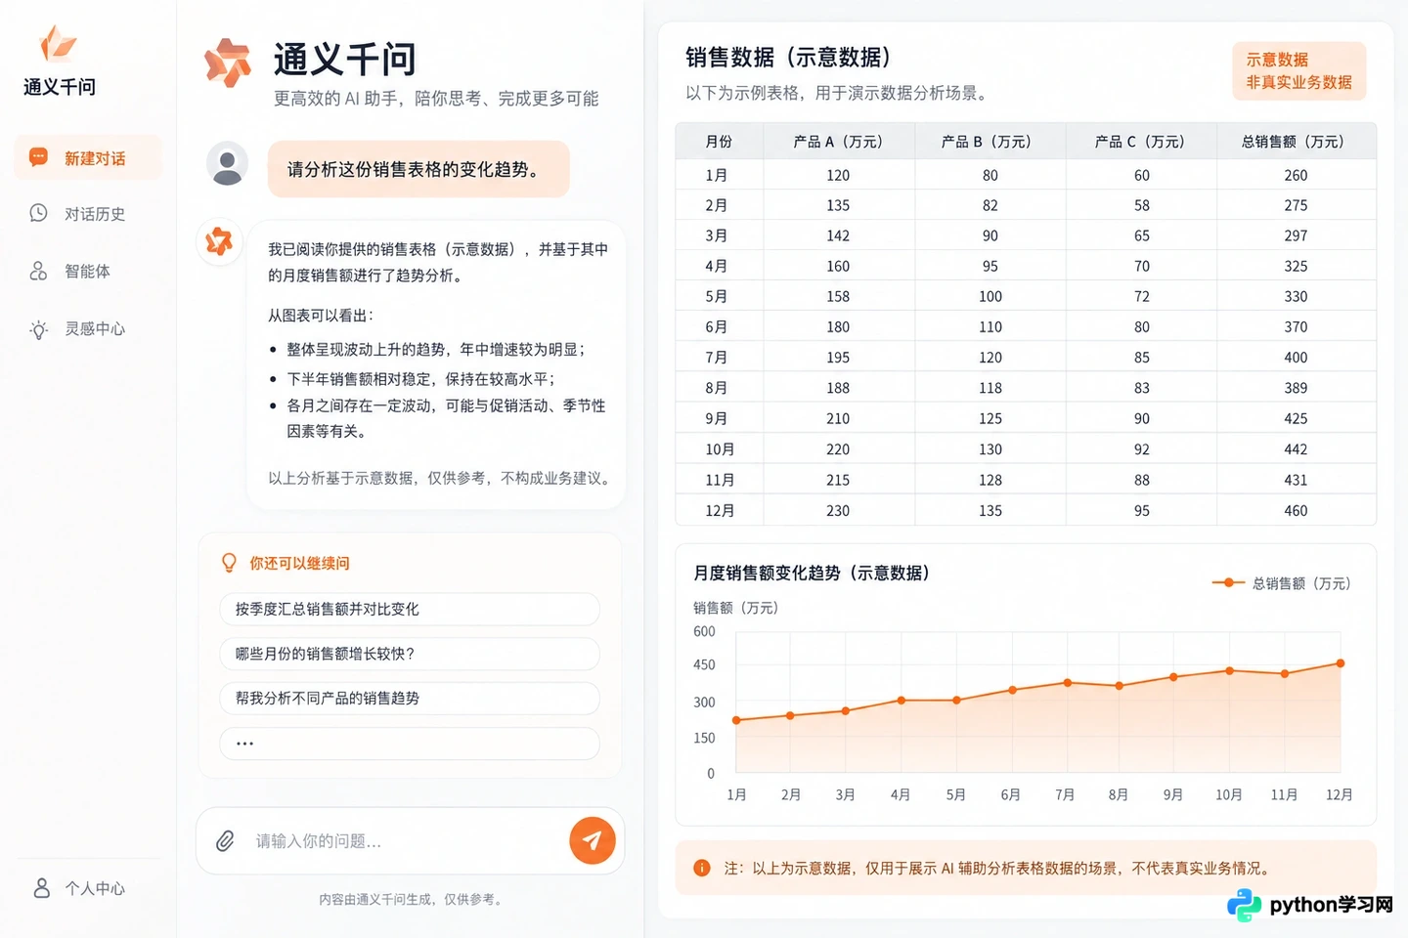This screenshot has width=1408, height=938.
Task: Select the 新建对话 menu item
Action: [88, 157]
